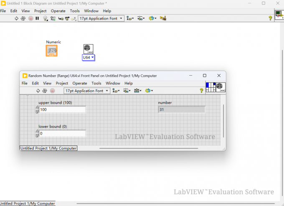This screenshot has height=206, width=284.
Task: Open Reorder dropdown in block diagram toolbar
Action: point(152,18)
